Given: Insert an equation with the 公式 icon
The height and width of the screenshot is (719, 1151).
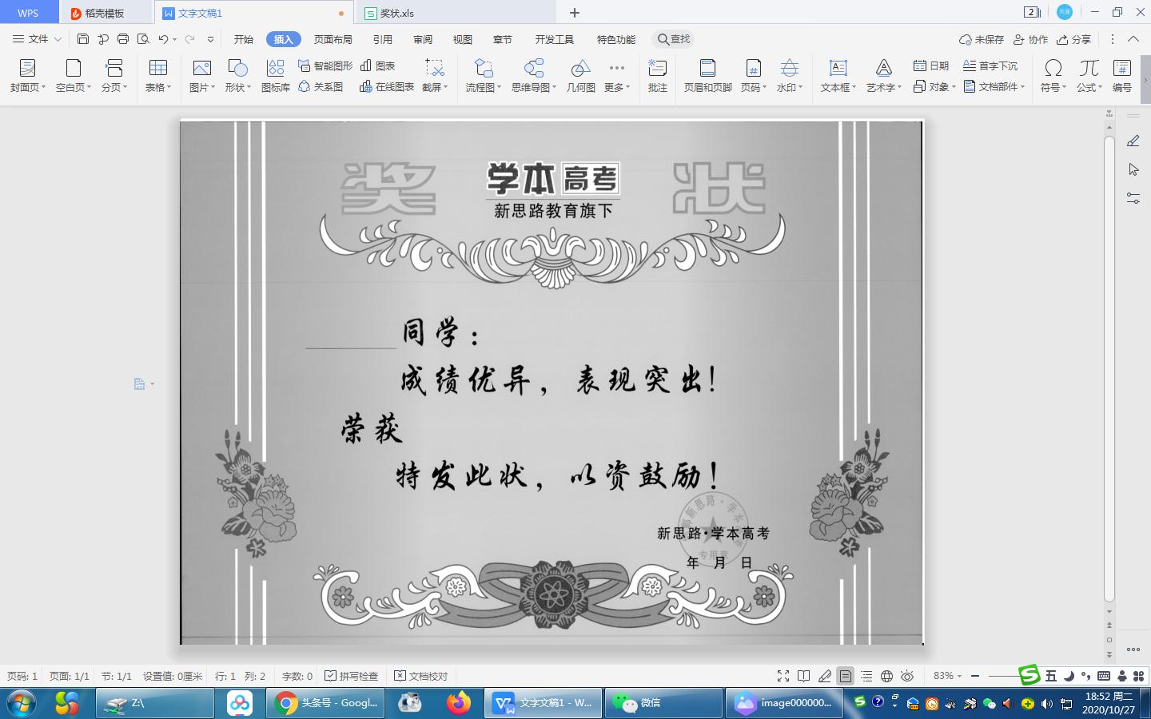Looking at the screenshot, I should [x=1088, y=76].
